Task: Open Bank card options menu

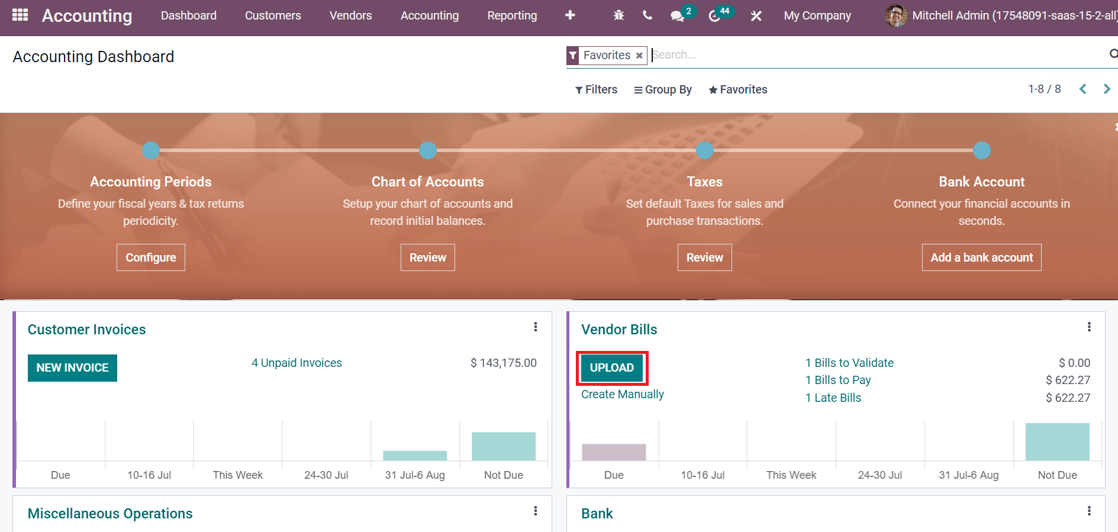Action: (x=1089, y=511)
